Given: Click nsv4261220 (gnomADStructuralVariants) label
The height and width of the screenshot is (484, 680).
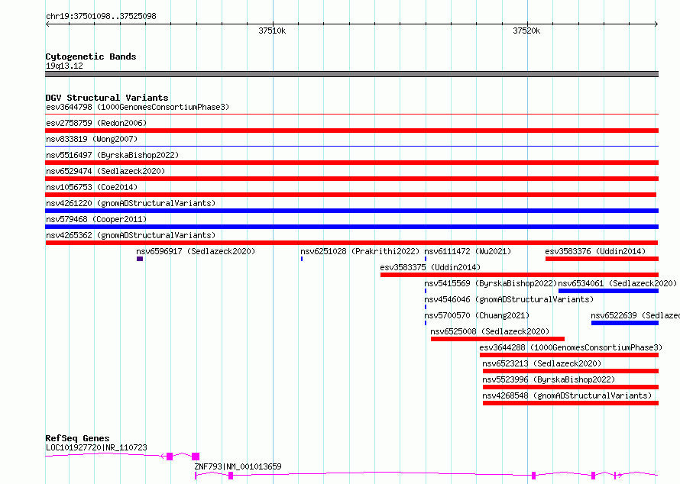Looking at the screenshot, I should (x=131, y=203).
